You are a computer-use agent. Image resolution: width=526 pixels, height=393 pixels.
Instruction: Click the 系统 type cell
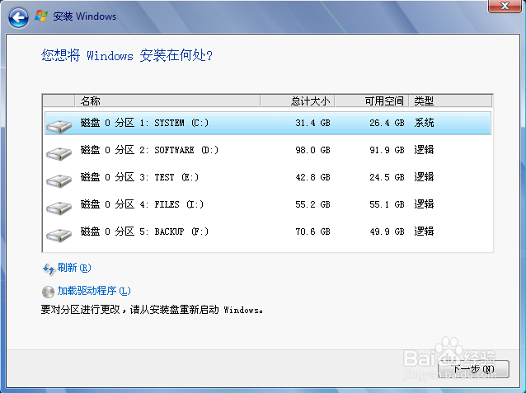pos(424,123)
